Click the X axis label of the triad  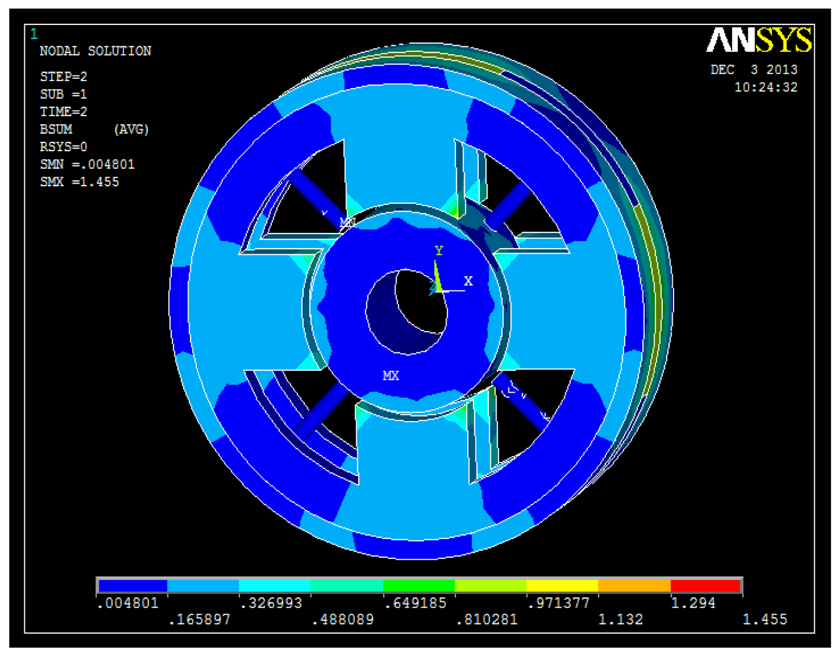pyautogui.click(x=468, y=281)
